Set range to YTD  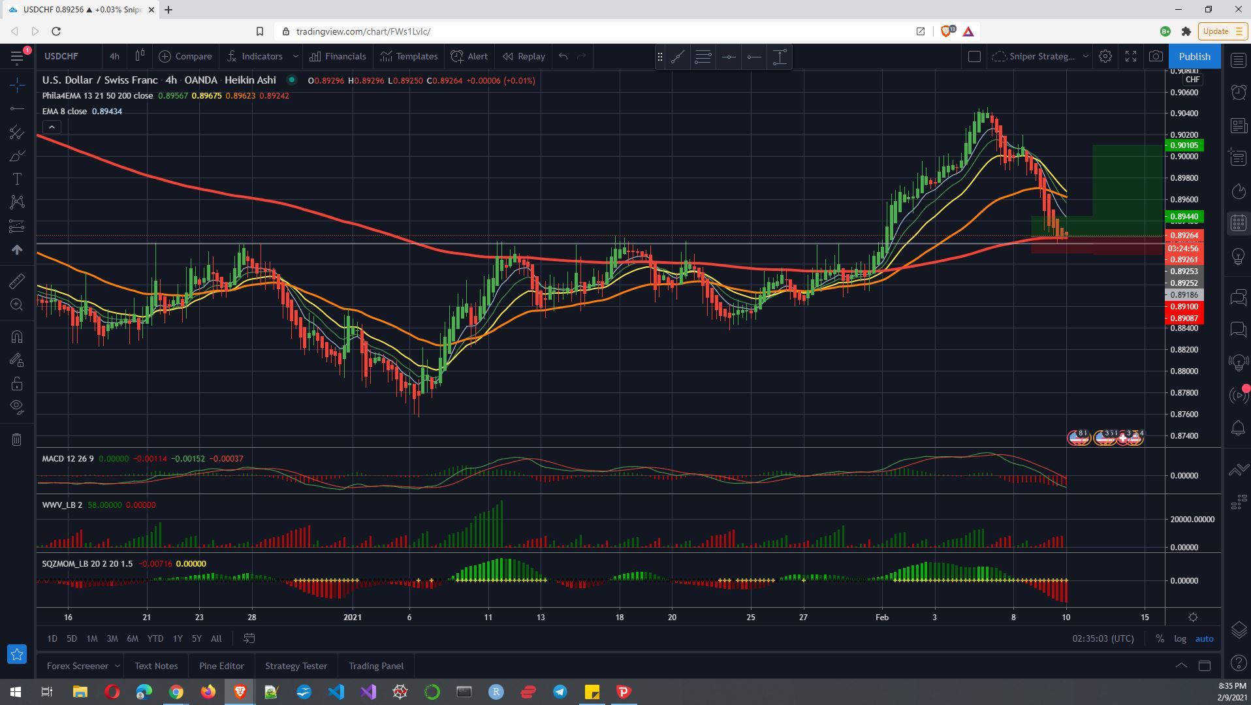coord(155,638)
